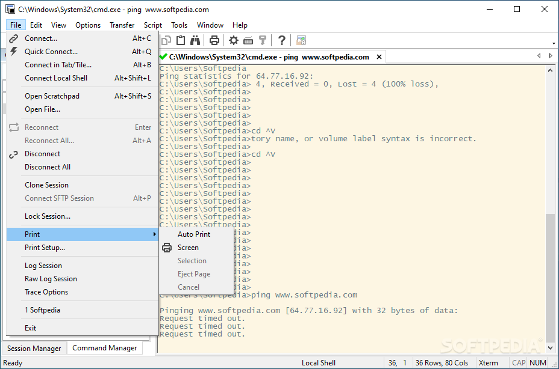Click the Xterm status bar entry
The height and width of the screenshot is (369, 559).
(489, 363)
